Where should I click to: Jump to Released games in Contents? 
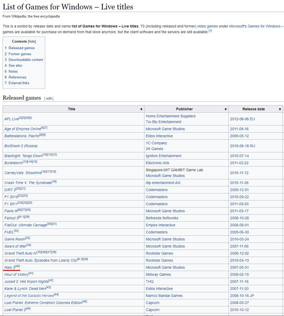pos(22,48)
